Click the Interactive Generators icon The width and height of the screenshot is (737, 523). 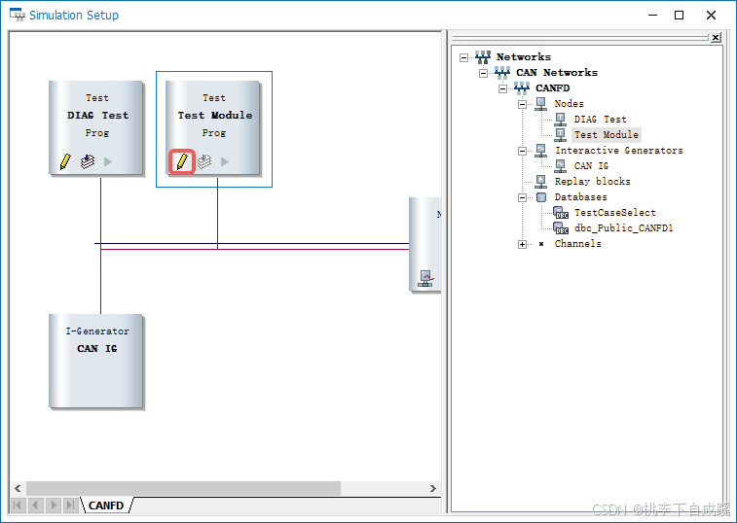(x=541, y=151)
